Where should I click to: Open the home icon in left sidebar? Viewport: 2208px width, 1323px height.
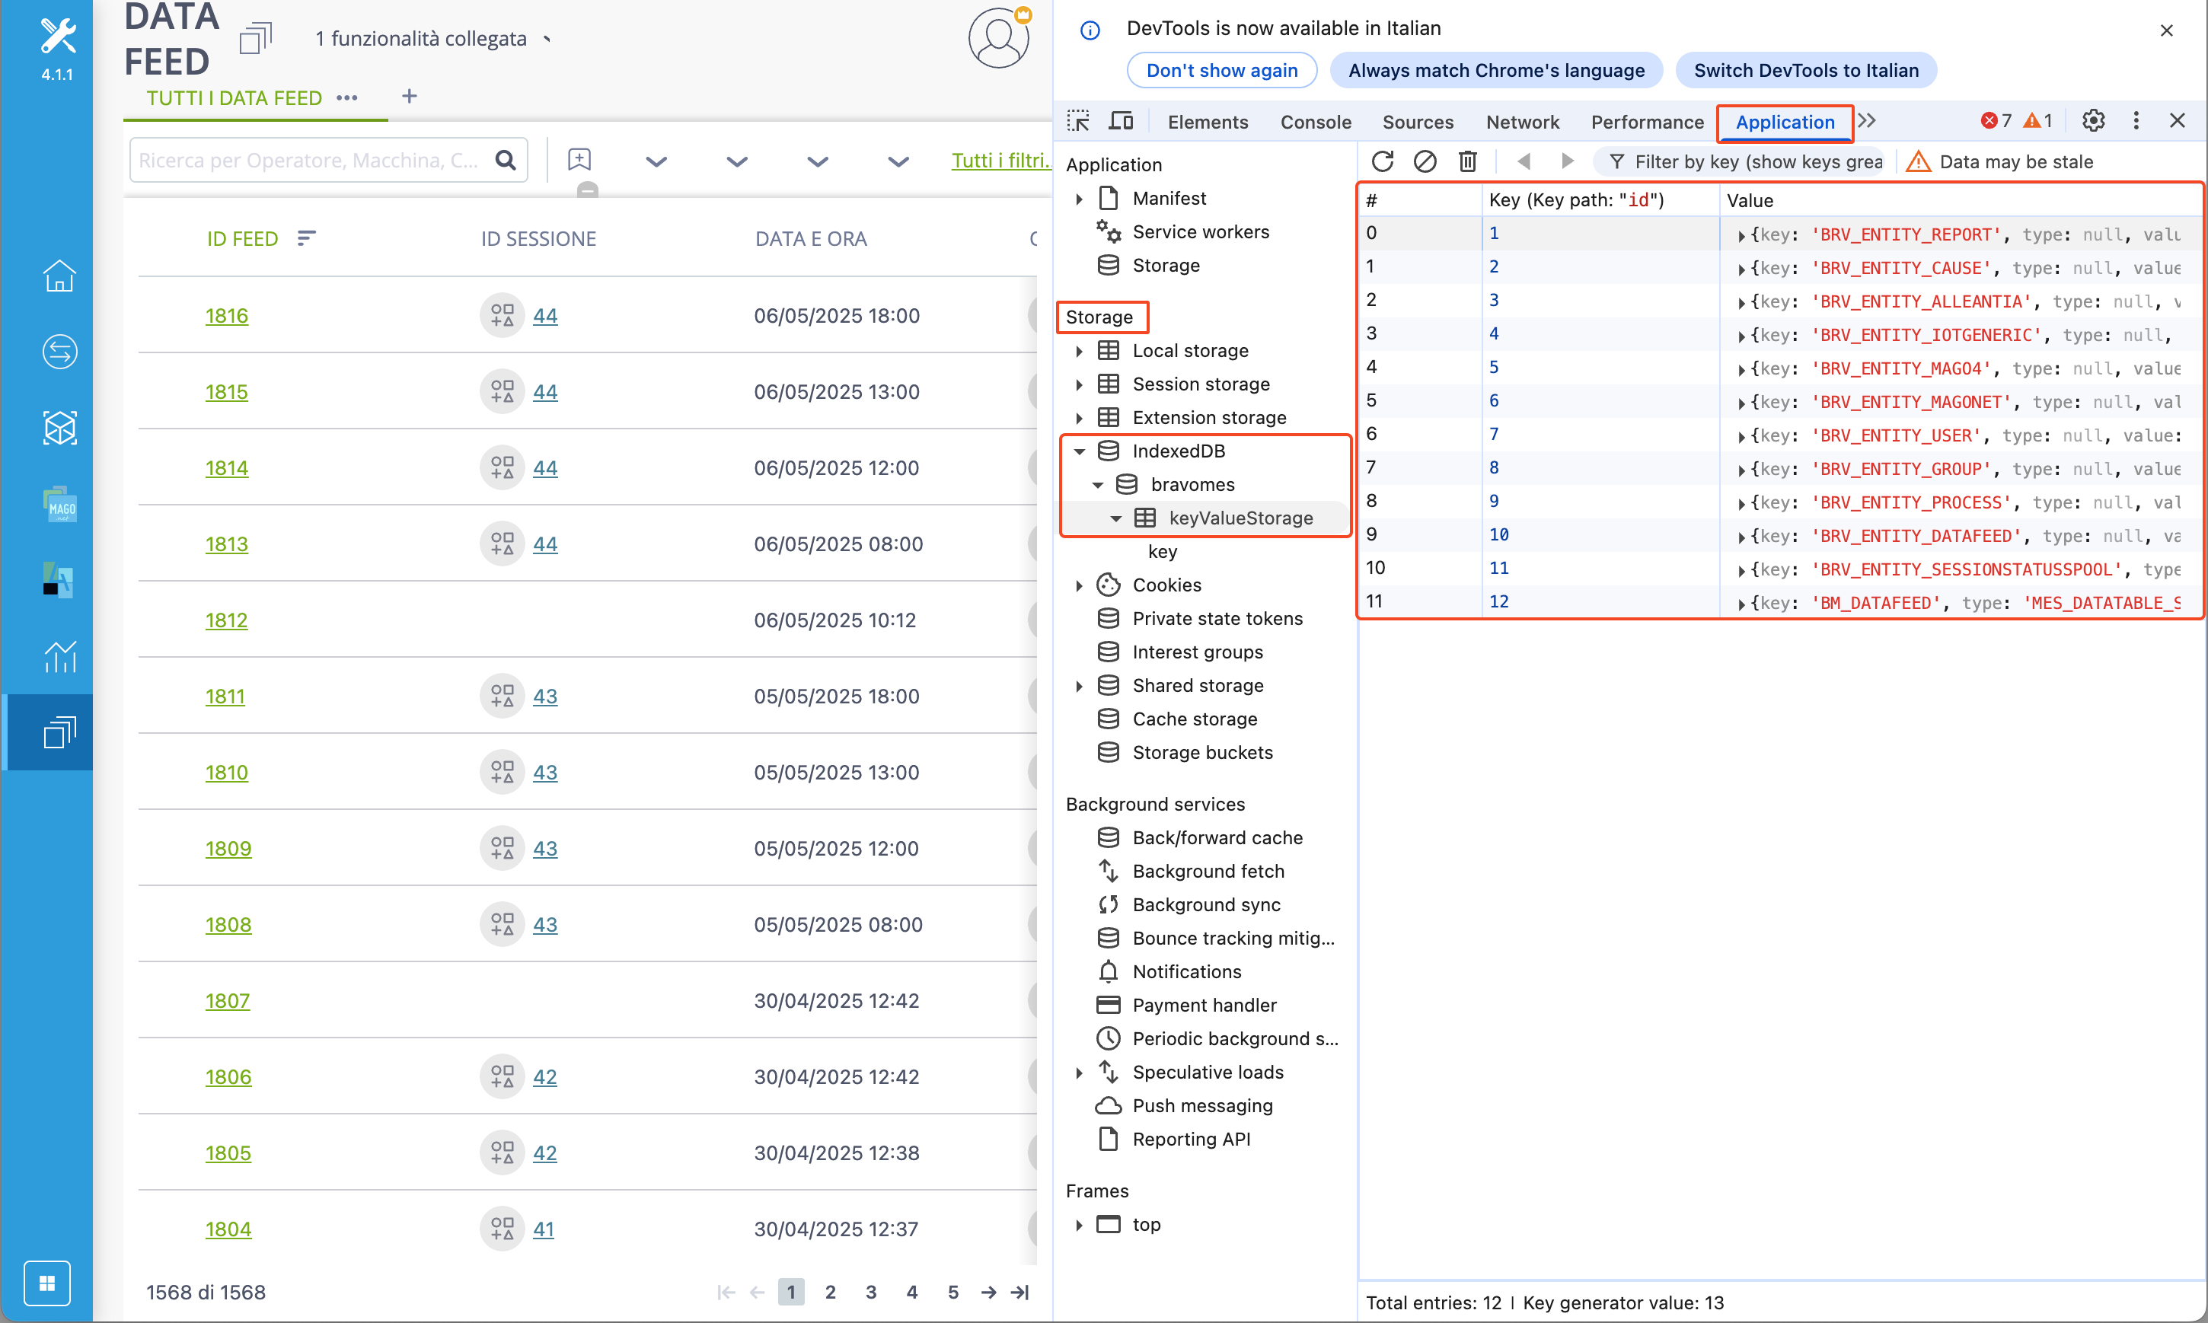tap(59, 276)
